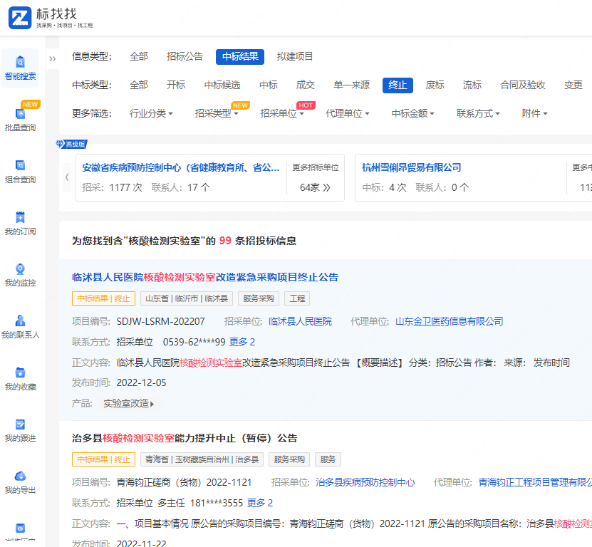Click 治多县疾病预防控制中心 tendering unit link
This screenshot has height=547, width=592.
[x=365, y=482]
